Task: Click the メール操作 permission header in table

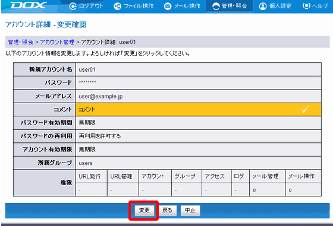Action: [301, 176]
